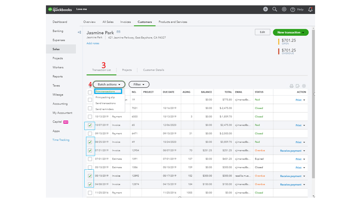Toggle the select-all checkbox in table header

tap(90, 92)
